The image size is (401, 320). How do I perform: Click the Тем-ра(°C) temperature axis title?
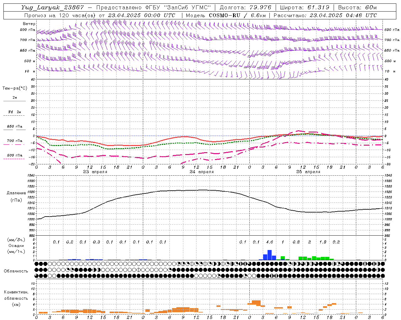click(15, 88)
